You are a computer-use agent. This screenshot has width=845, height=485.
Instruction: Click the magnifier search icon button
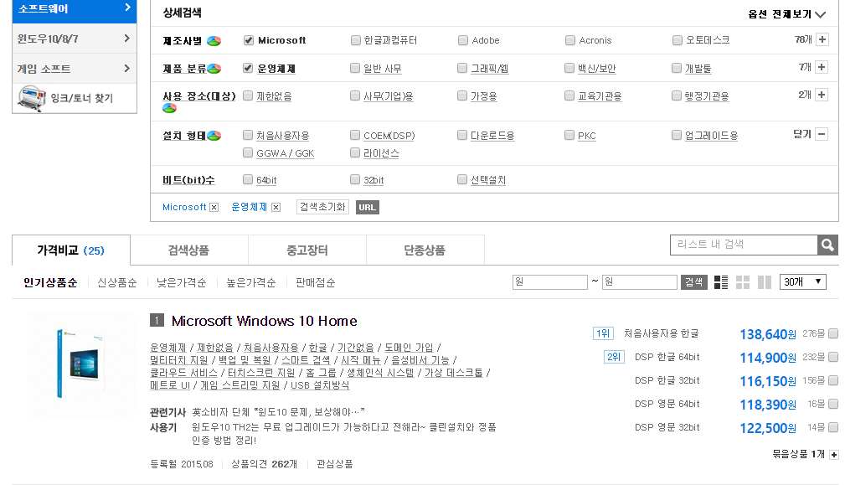pos(827,245)
